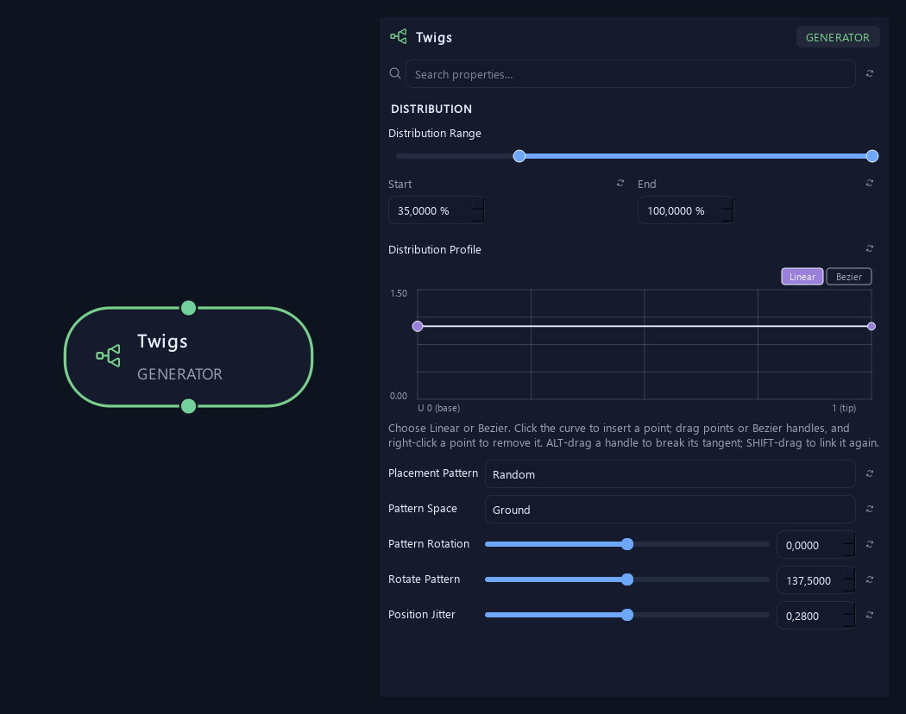The width and height of the screenshot is (906, 714).
Task: Click the 'U 0 (base)' axis label
Action: (x=439, y=408)
